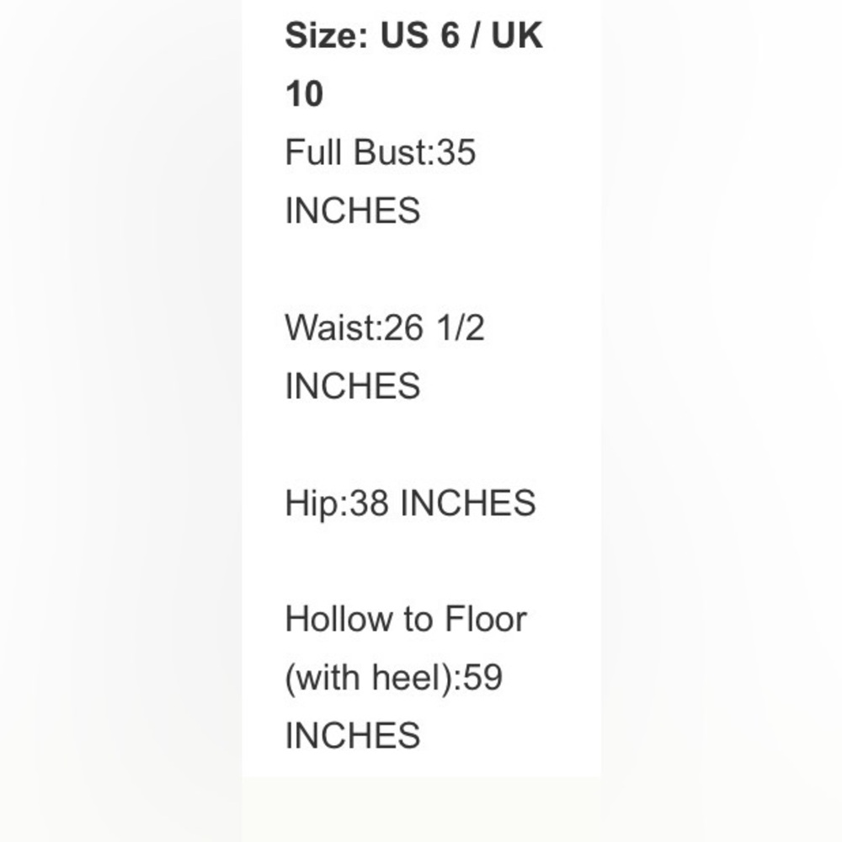This screenshot has width=842, height=842.
Task: Click the word "Floor"
Action: [486, 619]
